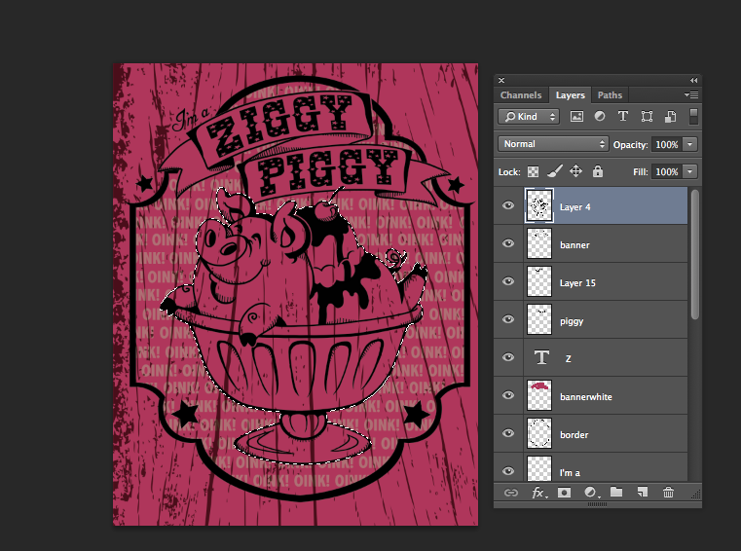The width and height of the screenshot is (741, 551).
Task: Hide the banner layer
Action: [508, 243]
